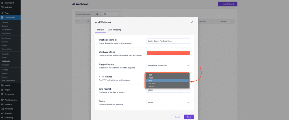Choose GET from HTTP method list
This screenshot has width=289, height=120.
click(167, 75)
